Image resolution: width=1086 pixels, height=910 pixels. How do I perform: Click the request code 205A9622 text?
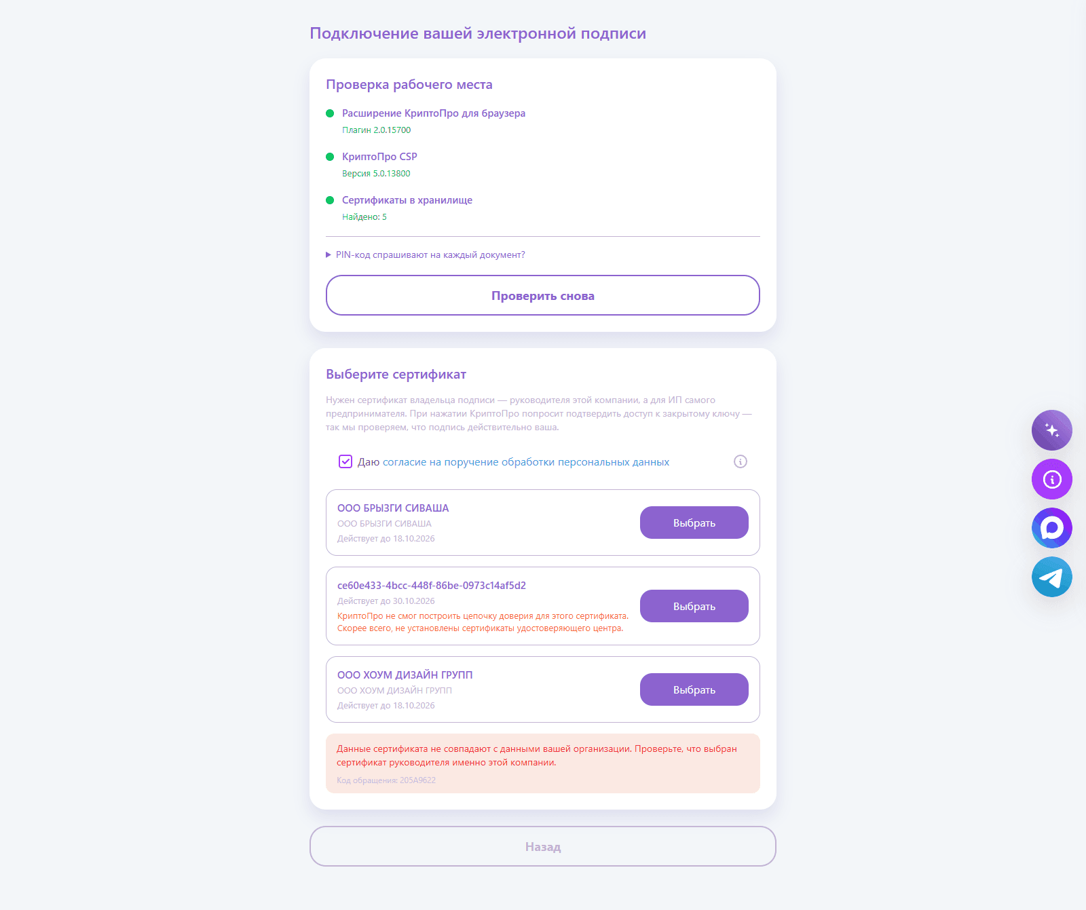[386, 780]
